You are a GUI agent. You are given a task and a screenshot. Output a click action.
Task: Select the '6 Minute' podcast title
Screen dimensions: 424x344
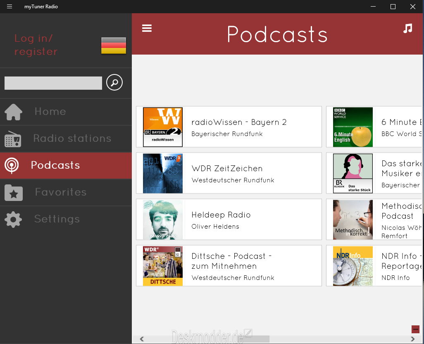[x=402, y=122]
